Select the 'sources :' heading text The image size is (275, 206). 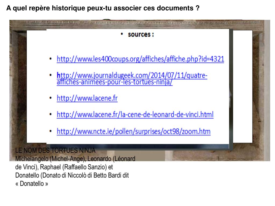pos(141,35)
